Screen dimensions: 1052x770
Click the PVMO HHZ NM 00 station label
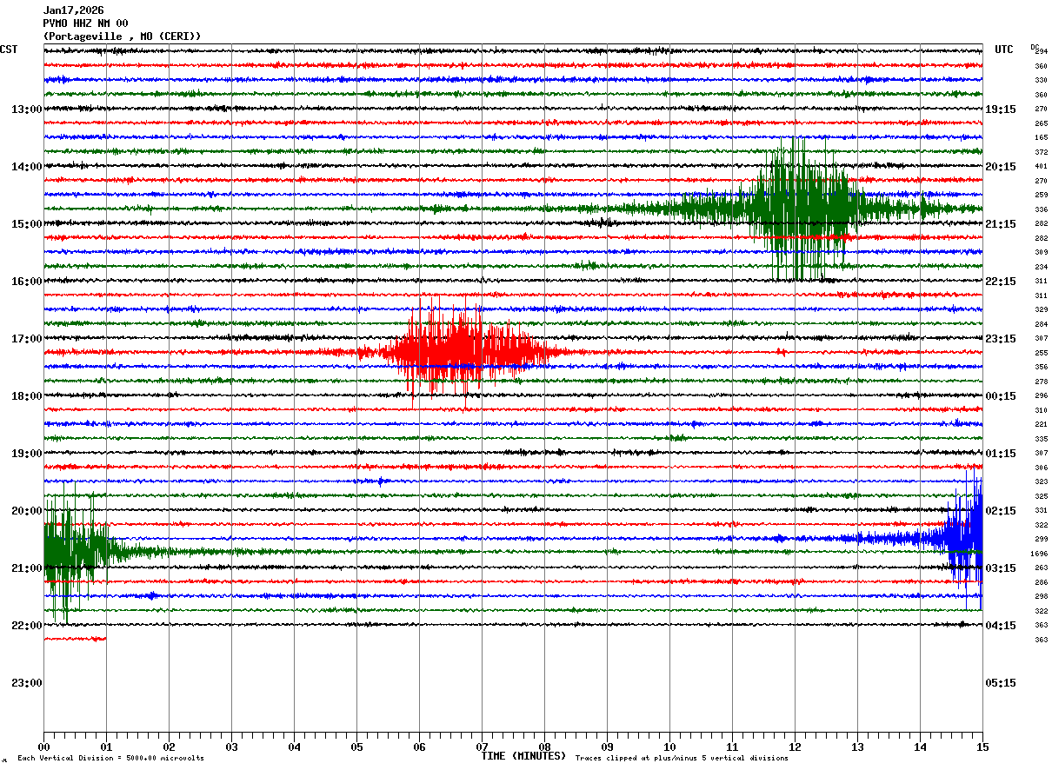point(85,23)
